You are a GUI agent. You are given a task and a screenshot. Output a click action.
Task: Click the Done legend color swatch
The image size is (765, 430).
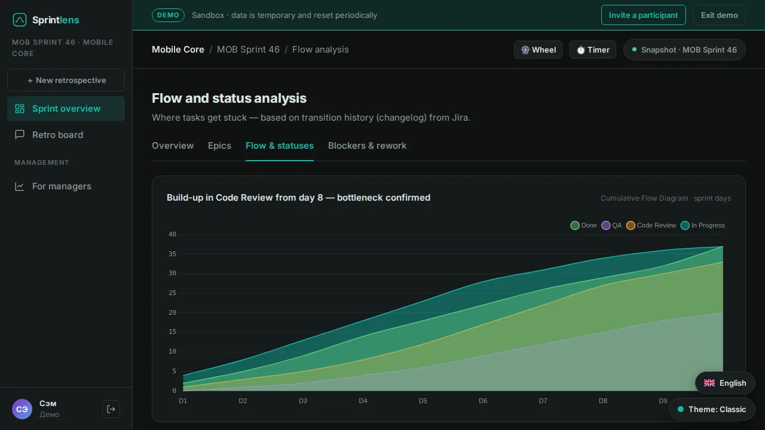tap(575, 225)
